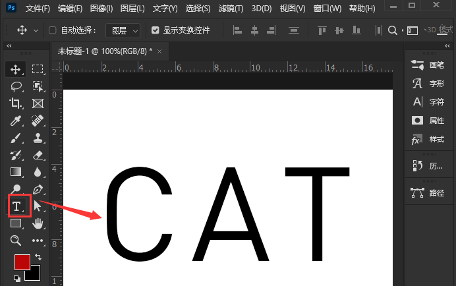The height and width of the screenshot is (286, 456).
Task: Align horizontal centers in options bar
Action: point(255,30)
